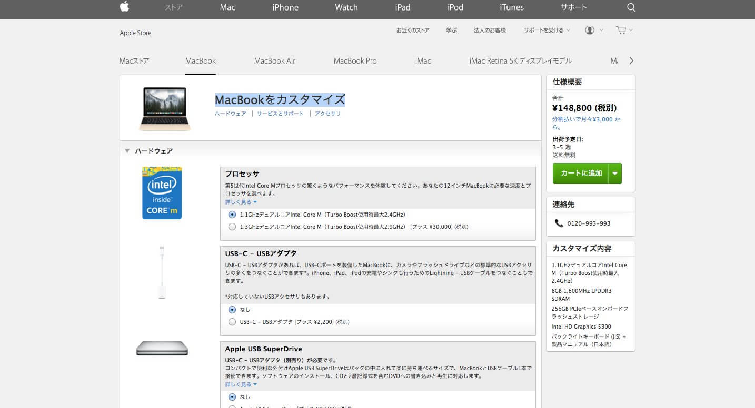
Task: Expand 詳しく見る under プロセッサ
Action: [241, 202]
